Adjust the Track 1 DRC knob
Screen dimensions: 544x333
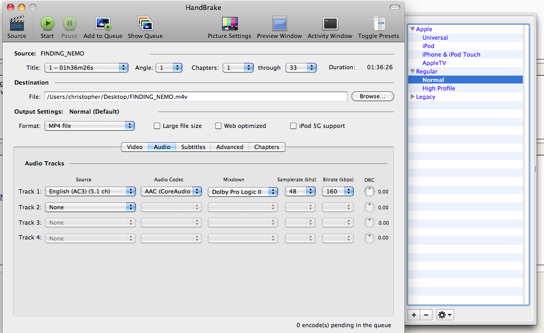tap(370, 191)
